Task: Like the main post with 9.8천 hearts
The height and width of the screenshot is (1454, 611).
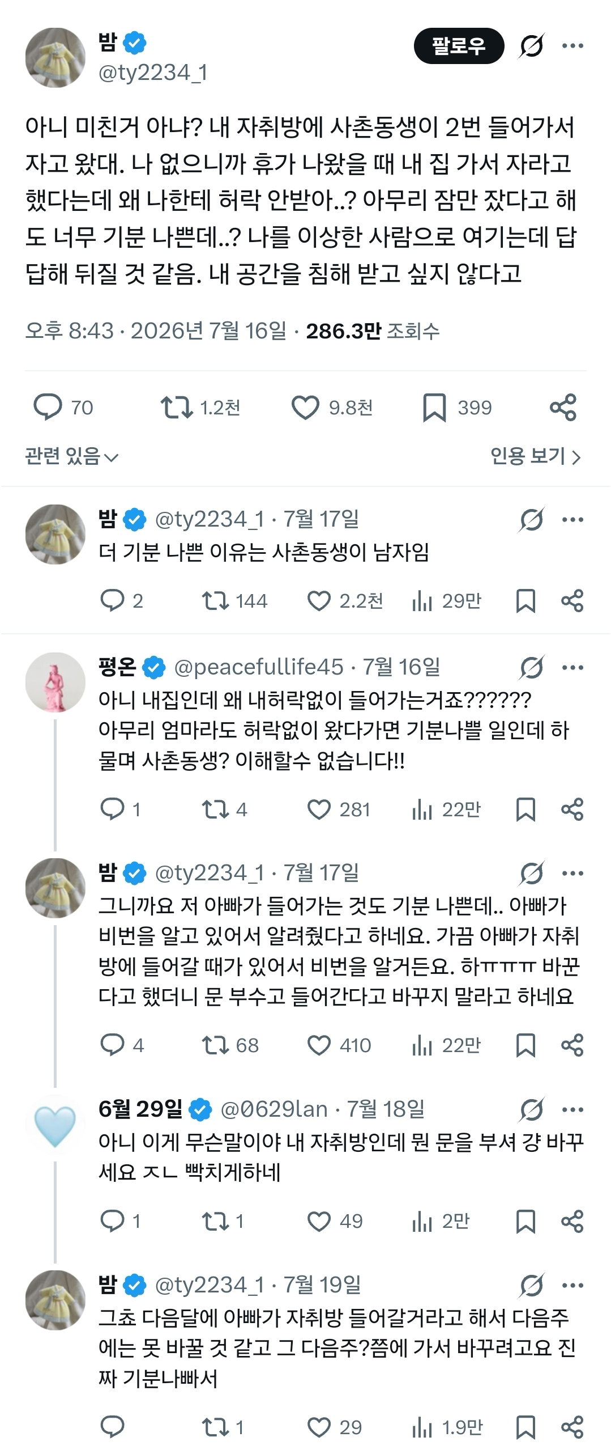Action: coord(332,408)
